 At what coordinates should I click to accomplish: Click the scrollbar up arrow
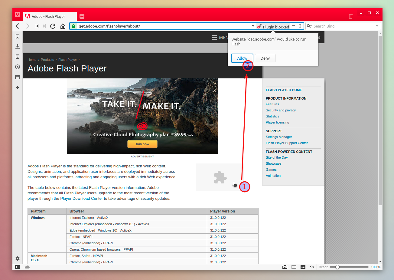point(380,33)
